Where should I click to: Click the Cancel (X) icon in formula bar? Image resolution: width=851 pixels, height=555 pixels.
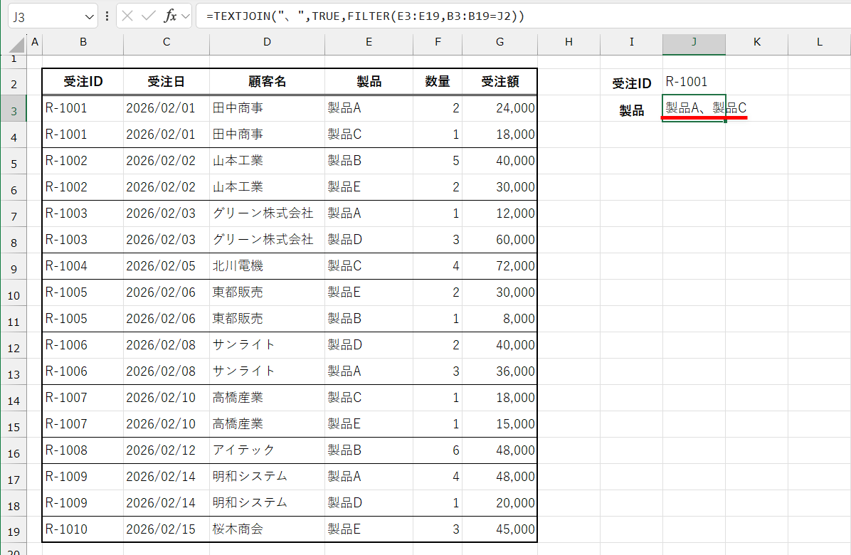[127, 16]
